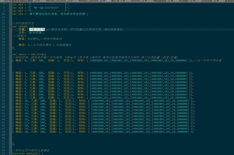The width and height of the screenshot is (234, 155).
Task: Click the 等级: 20 row in the array
Action: tap(103, 132)
